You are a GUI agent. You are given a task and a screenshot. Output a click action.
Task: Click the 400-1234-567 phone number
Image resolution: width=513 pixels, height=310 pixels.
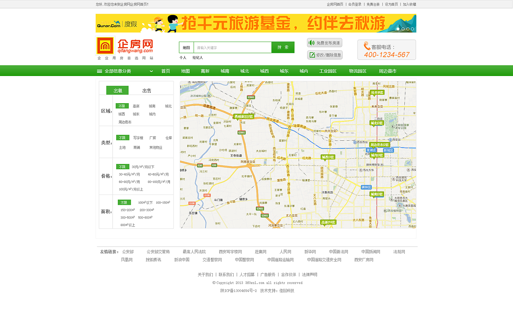click(x=387, y=55)
